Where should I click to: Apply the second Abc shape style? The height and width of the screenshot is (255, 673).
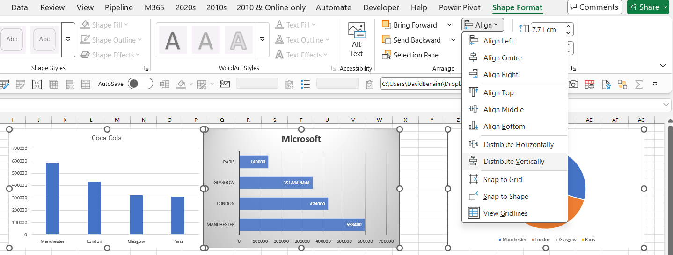[44, 39]
